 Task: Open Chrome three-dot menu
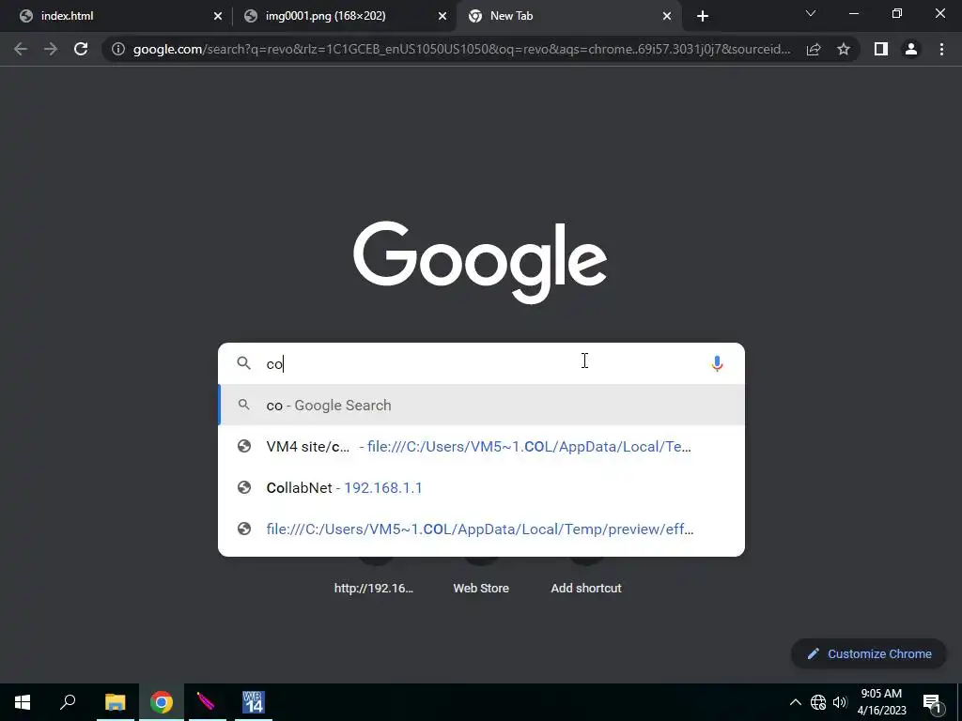click(941, 49)
